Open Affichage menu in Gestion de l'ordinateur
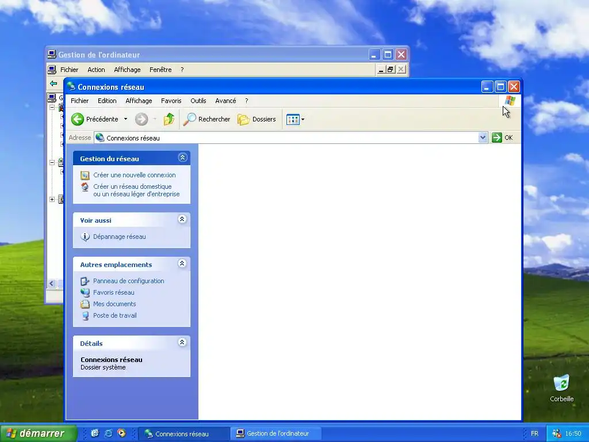589x442 pixels. pyautogui.click(x=127, y=70)
